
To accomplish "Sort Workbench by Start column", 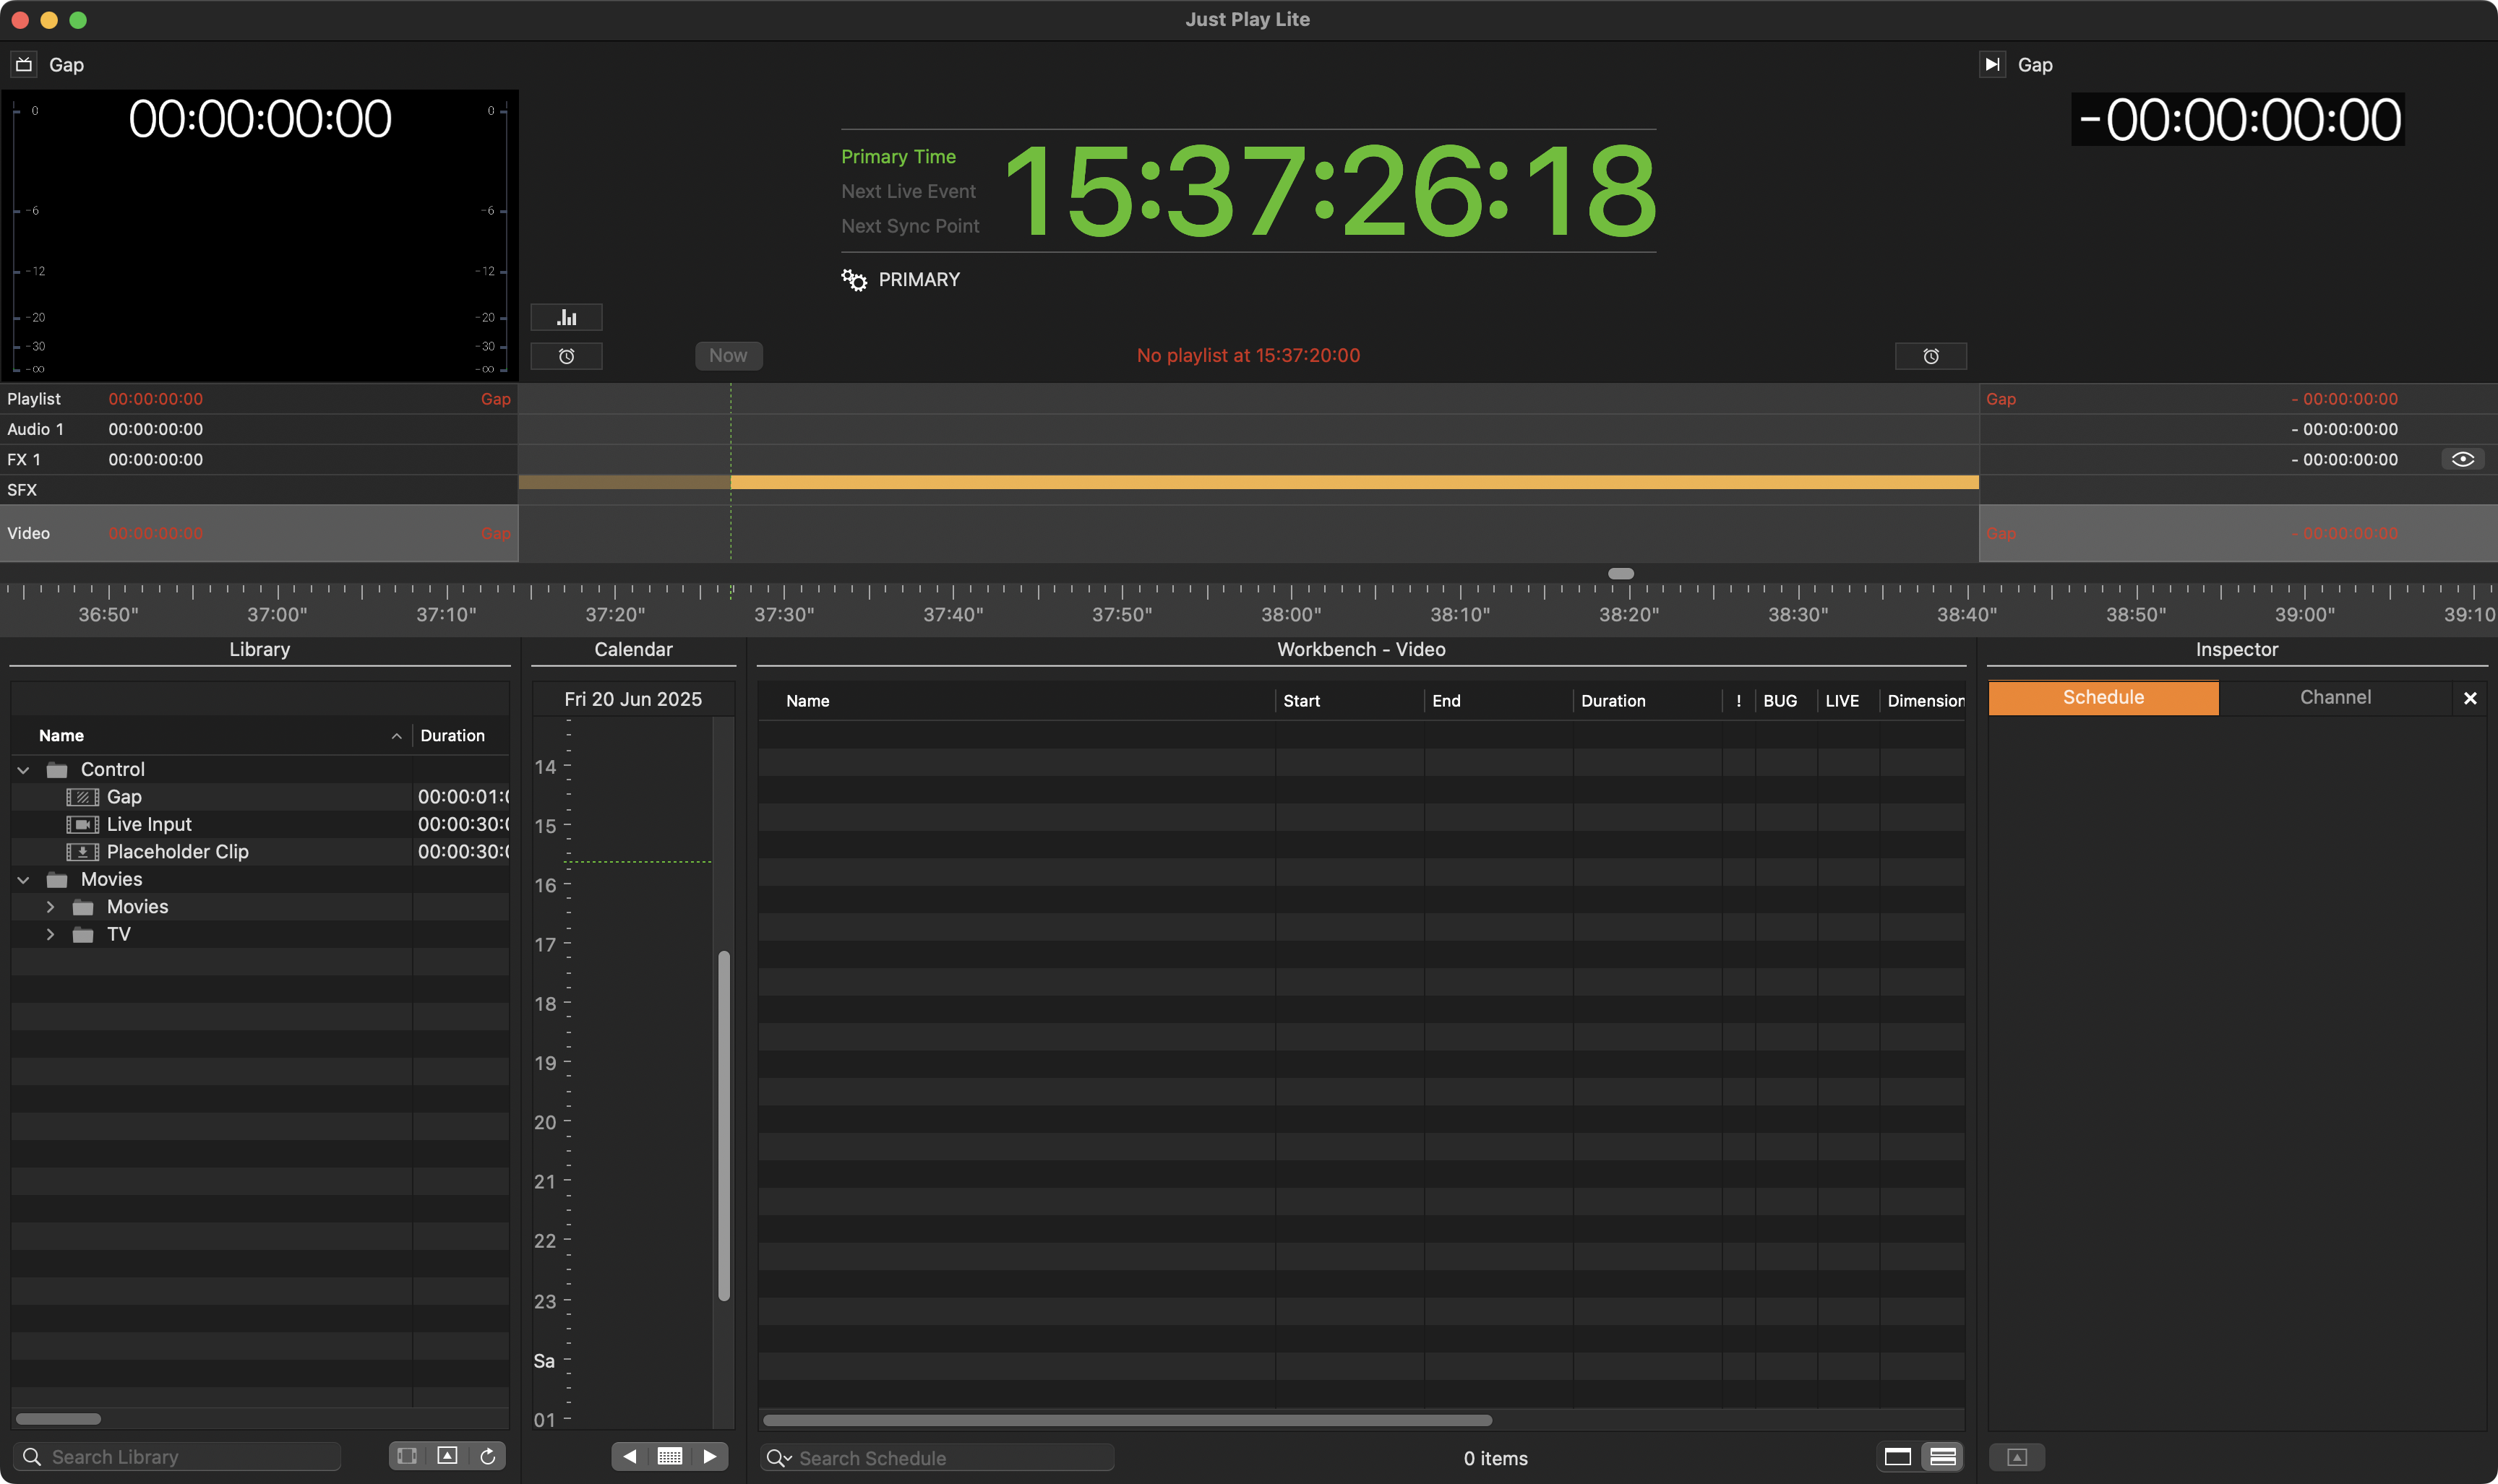I will pyautogui.click(x=1349, y=701).
